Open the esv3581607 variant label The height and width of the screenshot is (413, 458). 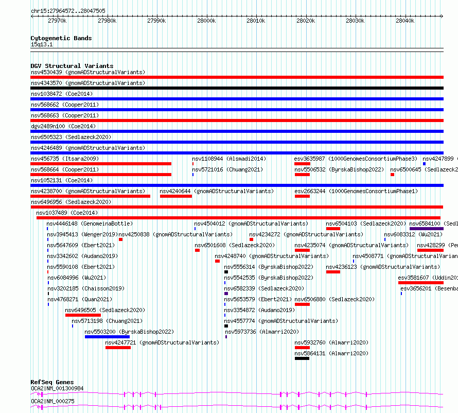pos(428,278)
